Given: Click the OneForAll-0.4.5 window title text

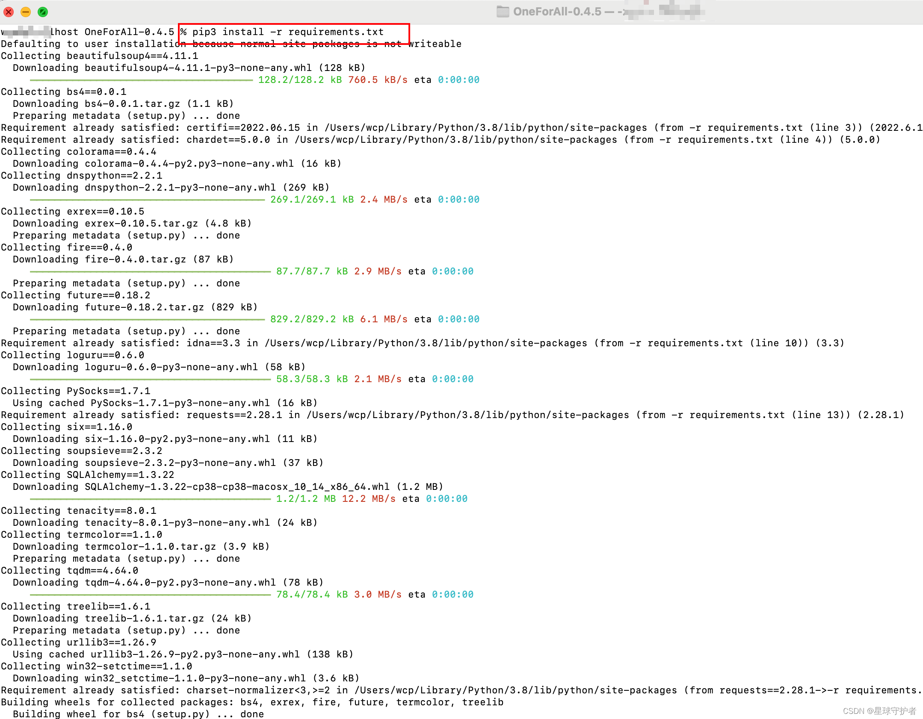Looking at the screenshot, I should click(557, 12).
